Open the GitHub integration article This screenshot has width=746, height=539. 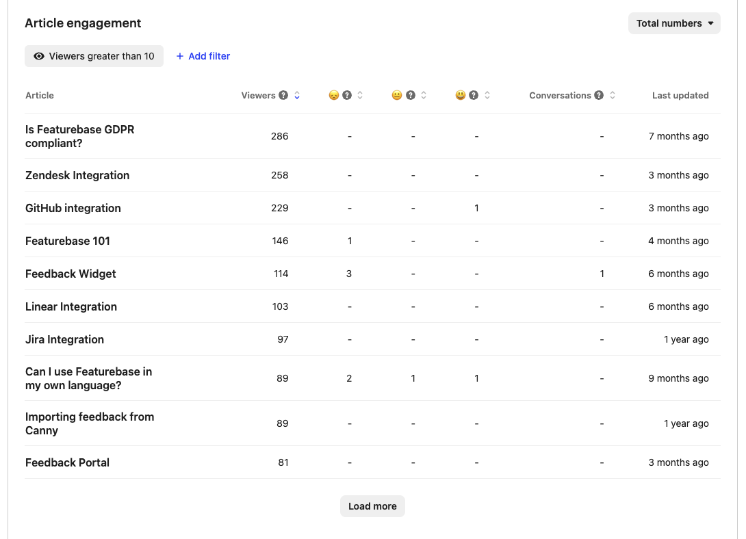click(73, 208)
